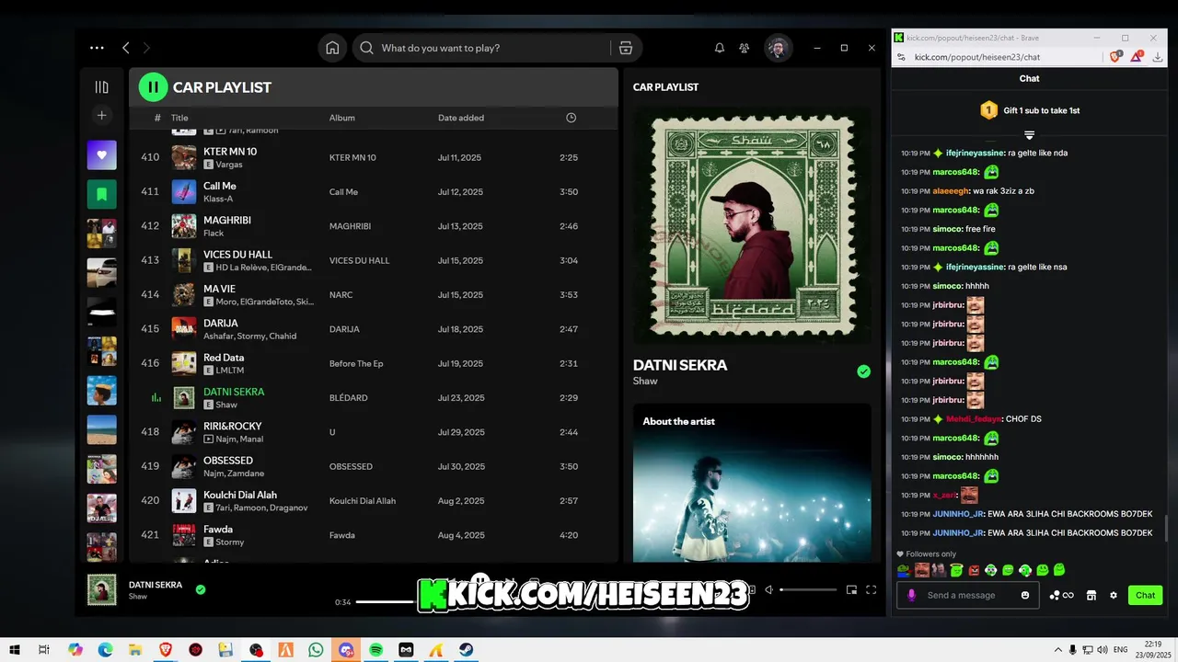1178x662 pixels.
Task: Open Your Episodes green bookmark tile
Action: (102, 194)
